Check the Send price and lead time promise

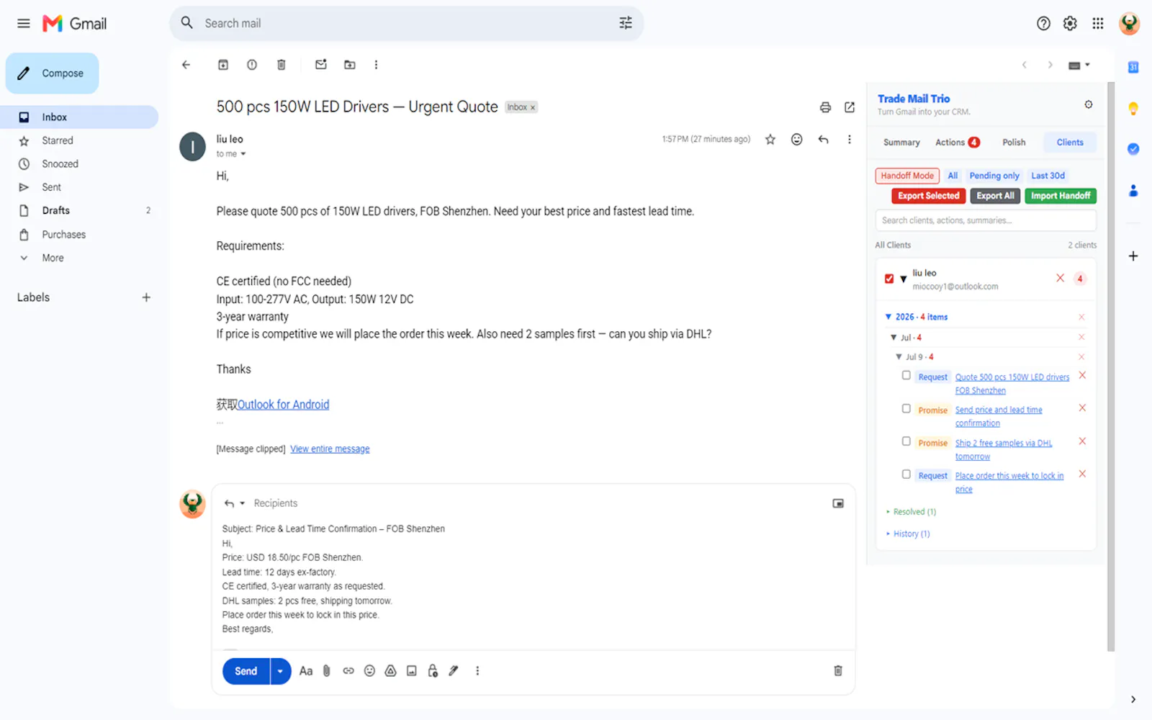pos(906,408)
